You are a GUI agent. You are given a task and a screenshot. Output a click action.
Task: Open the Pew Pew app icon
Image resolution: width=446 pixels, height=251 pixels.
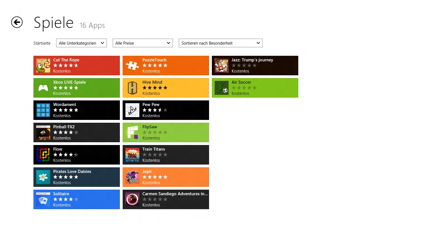click(132, 110)
